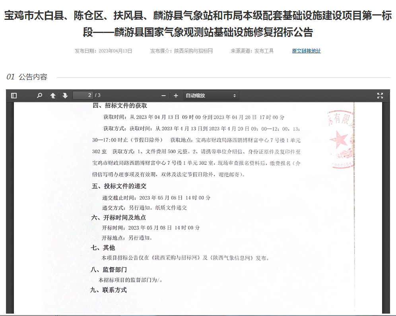Click the 发布媒介 陕西采购与招标网 text
Image resolution: width=396 pixels, height=316 pixels.
point(181,51)
